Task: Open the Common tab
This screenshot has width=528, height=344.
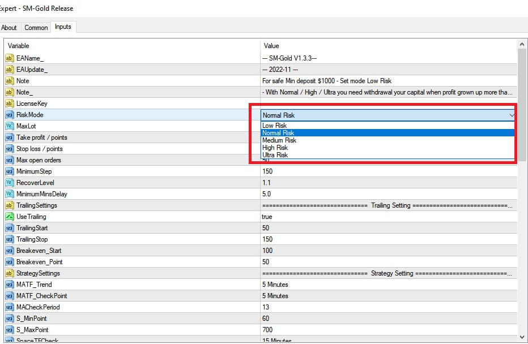Action: click(36, 28)
